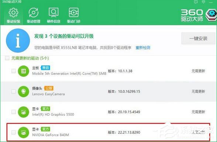
Task: Click 无需更新 in the 主板 row
Action: click(198, 71)
